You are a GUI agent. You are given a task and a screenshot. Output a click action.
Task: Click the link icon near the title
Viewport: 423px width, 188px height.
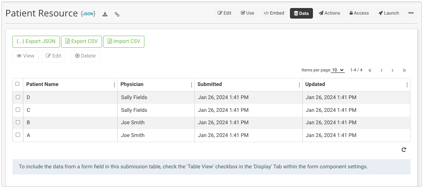[x=117, y=14]
